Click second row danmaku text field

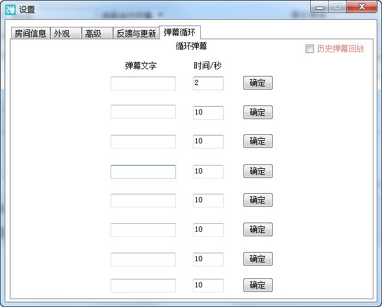click(143, 112)
